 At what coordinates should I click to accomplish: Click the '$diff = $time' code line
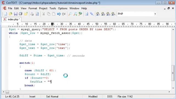click(x=52, y=56)
